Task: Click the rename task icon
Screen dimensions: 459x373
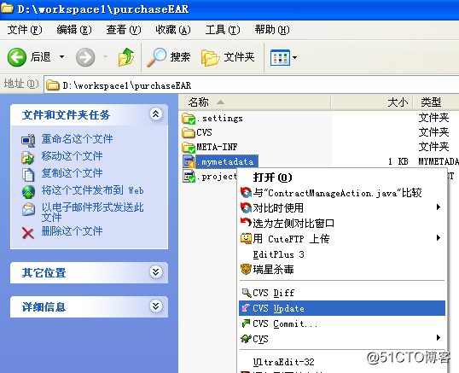Action: [28, 140]
